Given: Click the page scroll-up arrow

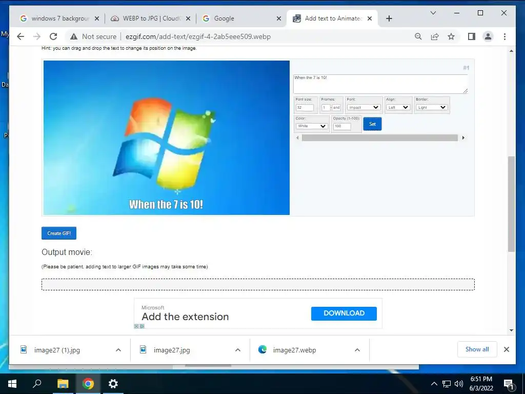Looking at the screenshot, I should [511, 51].
